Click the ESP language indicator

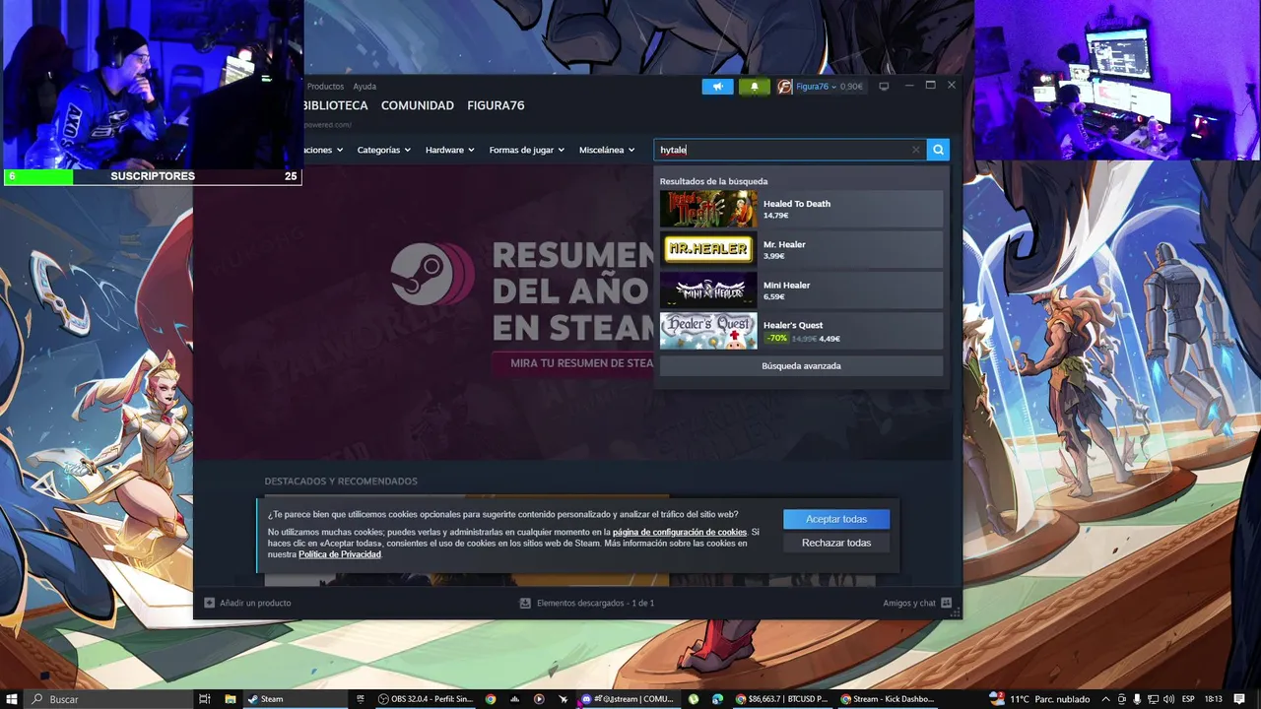(1188, 699)
